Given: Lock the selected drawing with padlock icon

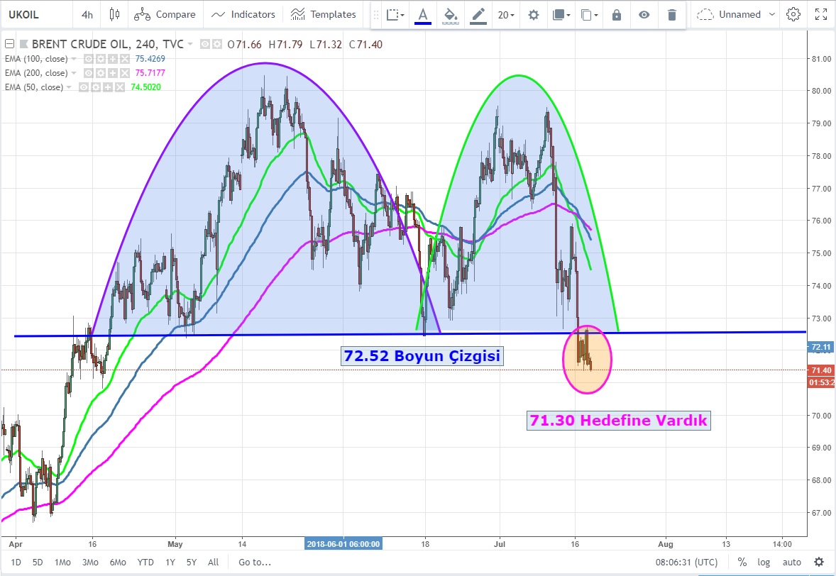Looking at the screenshot, I should pyautogui.click(x=617, y=14).
